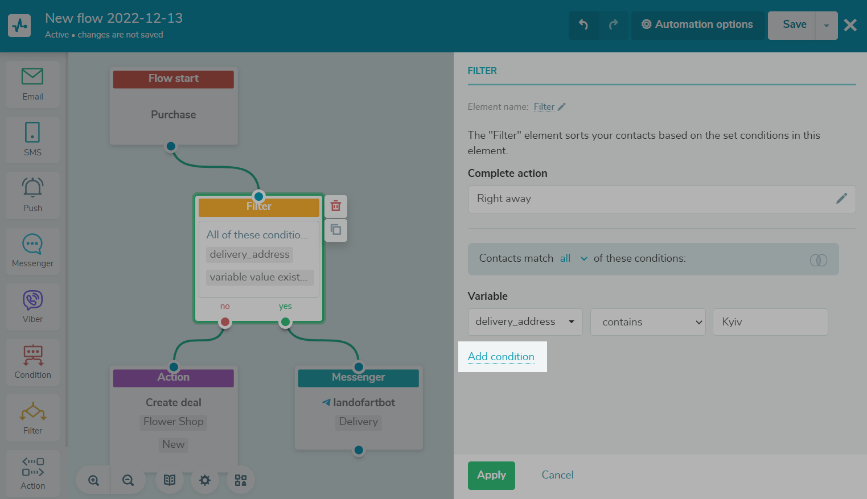Open Automation options

pyautogui.click(x=697, y=25)
